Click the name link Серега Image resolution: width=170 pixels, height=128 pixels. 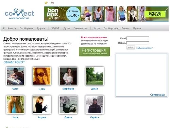[95, 117]
